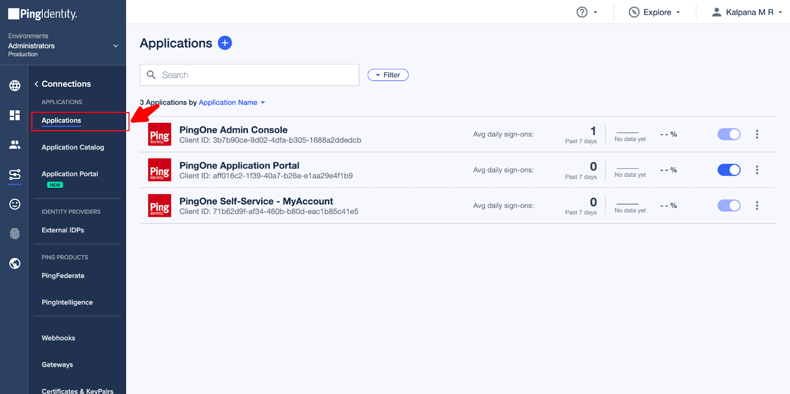
Task: Expand the Administrators environment dropdown
Action: tap(116, 46)
